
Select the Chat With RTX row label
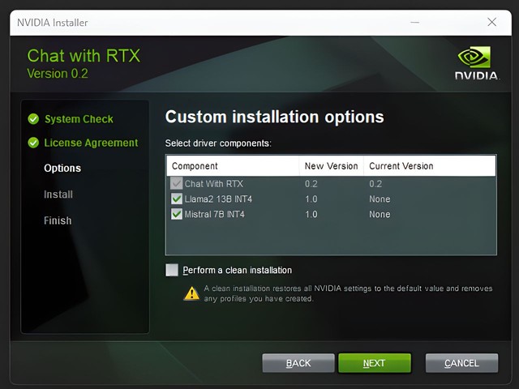click(214, 184)
